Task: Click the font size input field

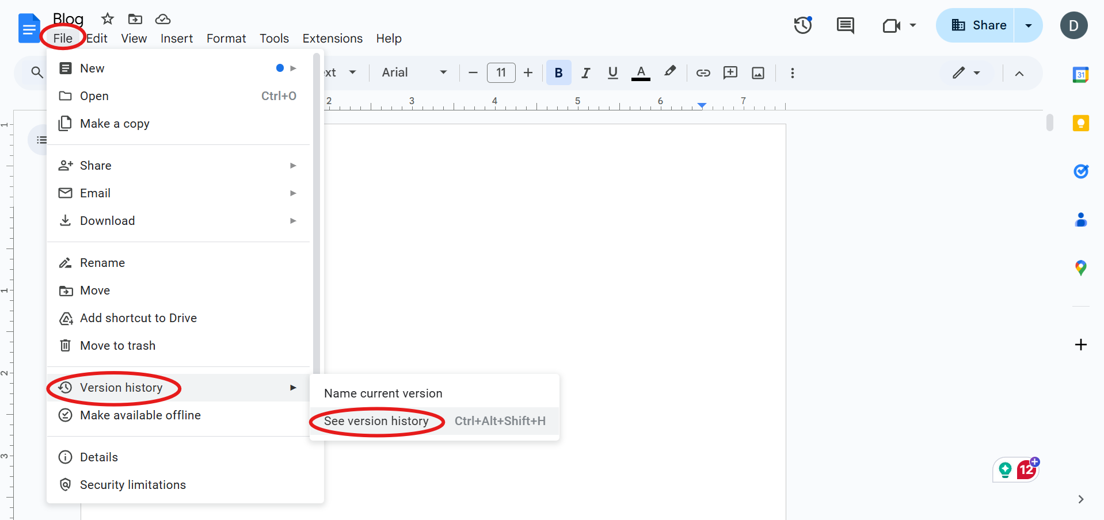Action: coord(500,72)
